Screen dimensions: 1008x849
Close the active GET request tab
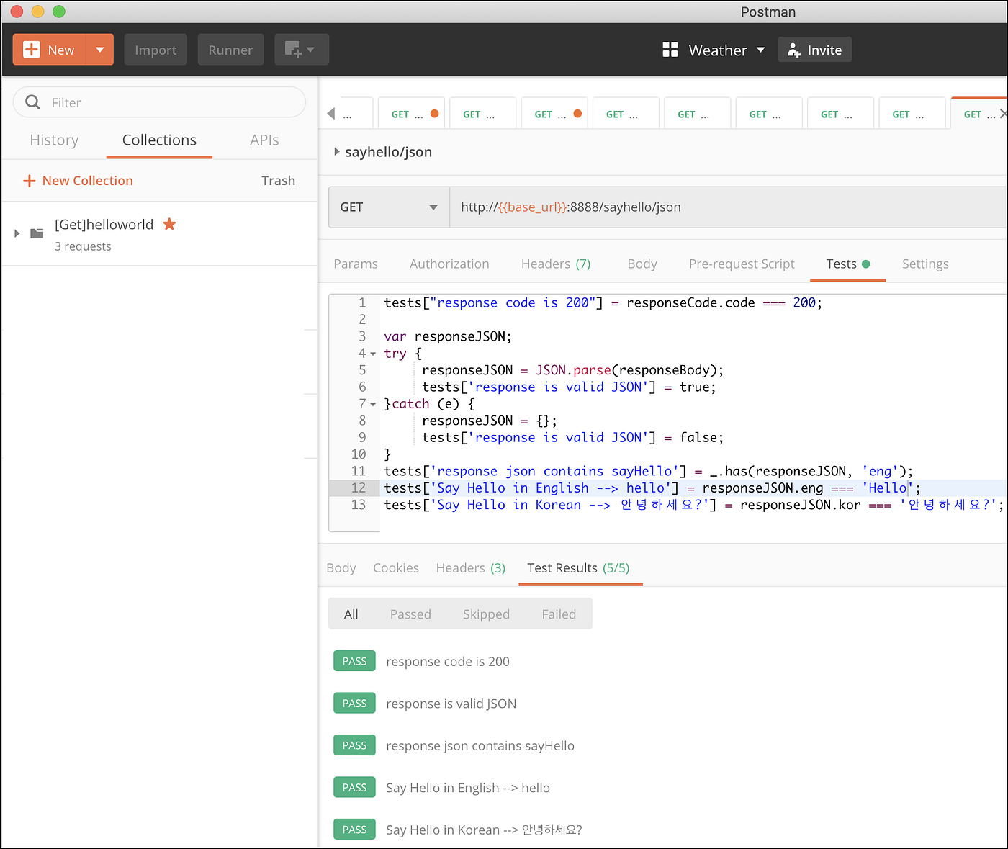point(1004,114)
